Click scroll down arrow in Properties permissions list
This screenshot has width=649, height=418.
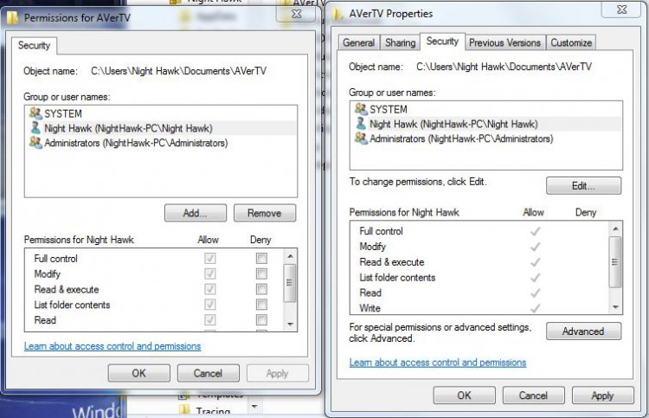tap(615, 306)
